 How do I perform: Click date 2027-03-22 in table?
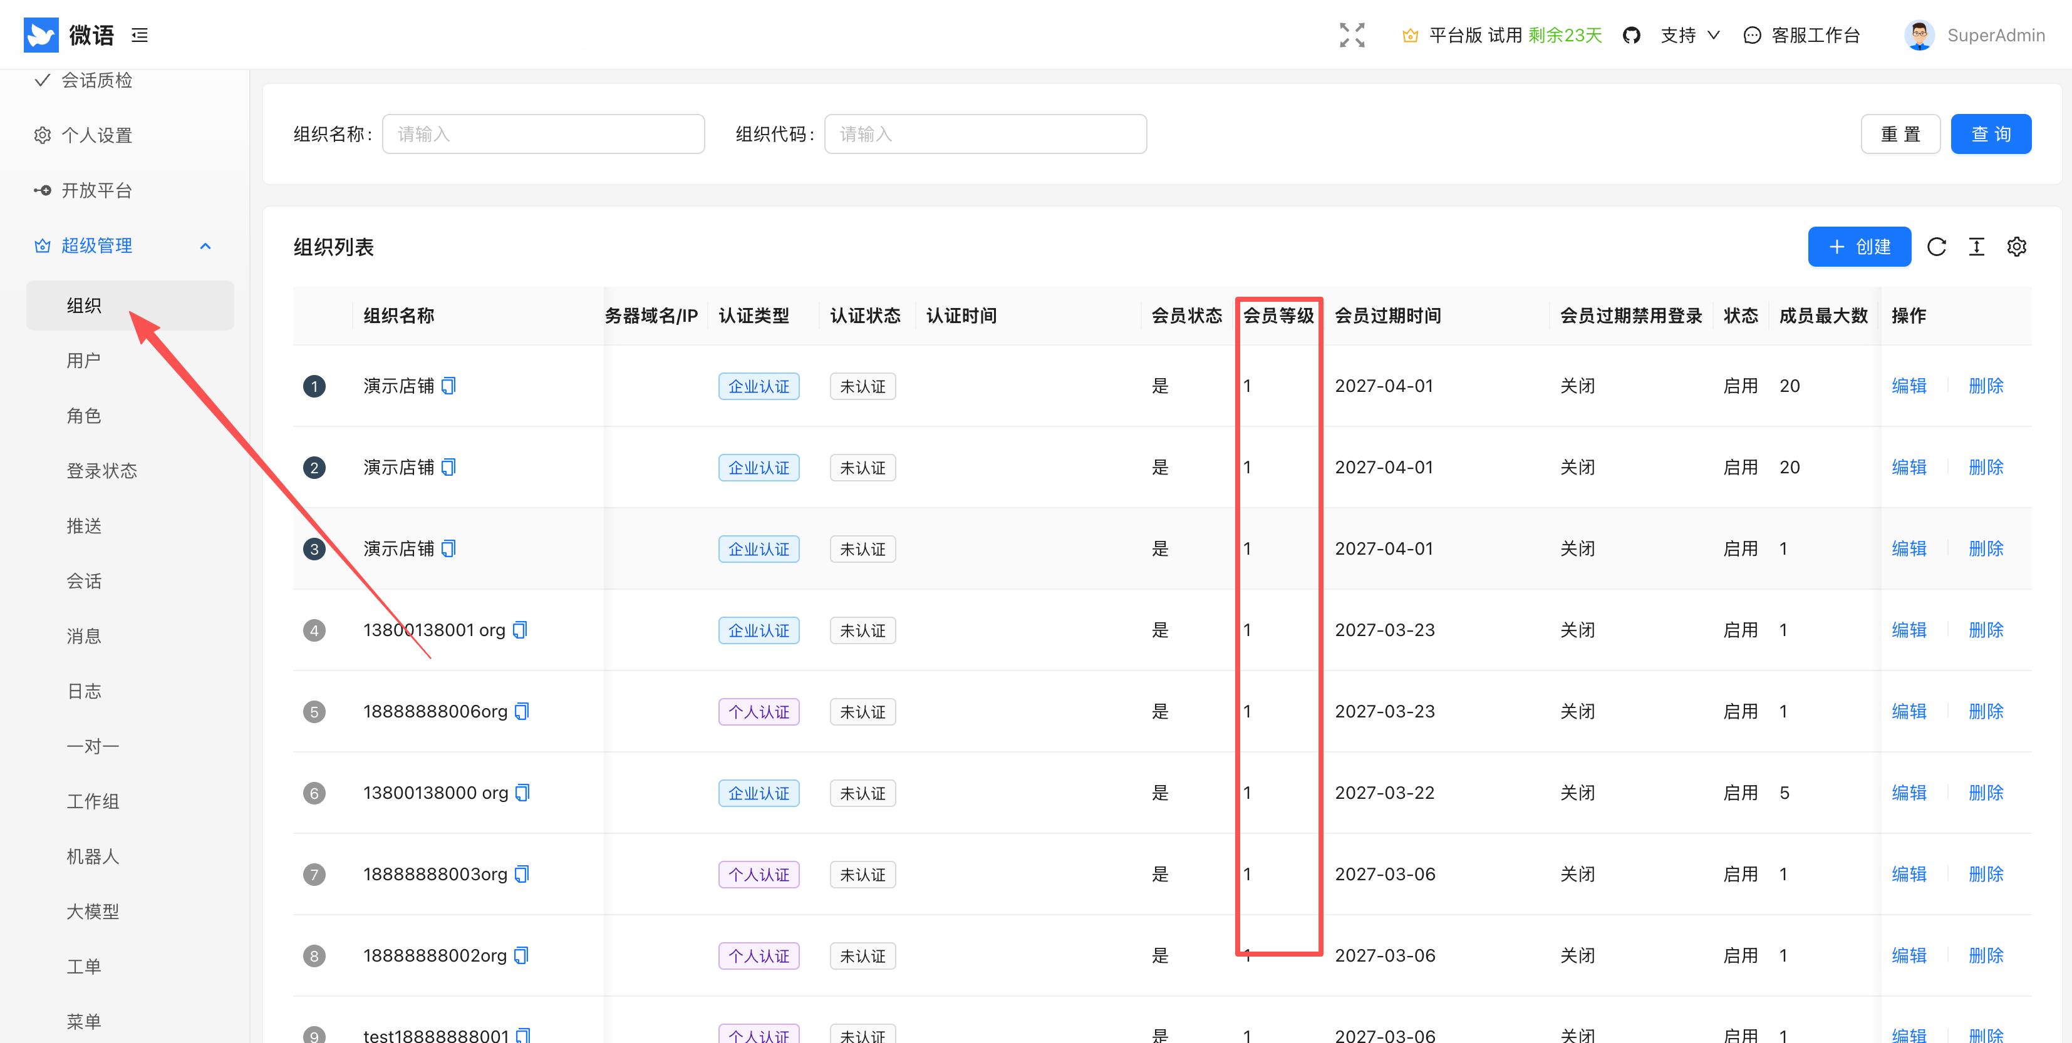tap(1384, 793)
